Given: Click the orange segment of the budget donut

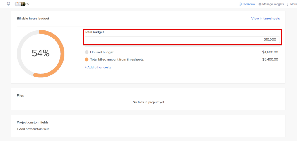Looking at the screenshot, I should pyautogui.click(x=63, y=54).
